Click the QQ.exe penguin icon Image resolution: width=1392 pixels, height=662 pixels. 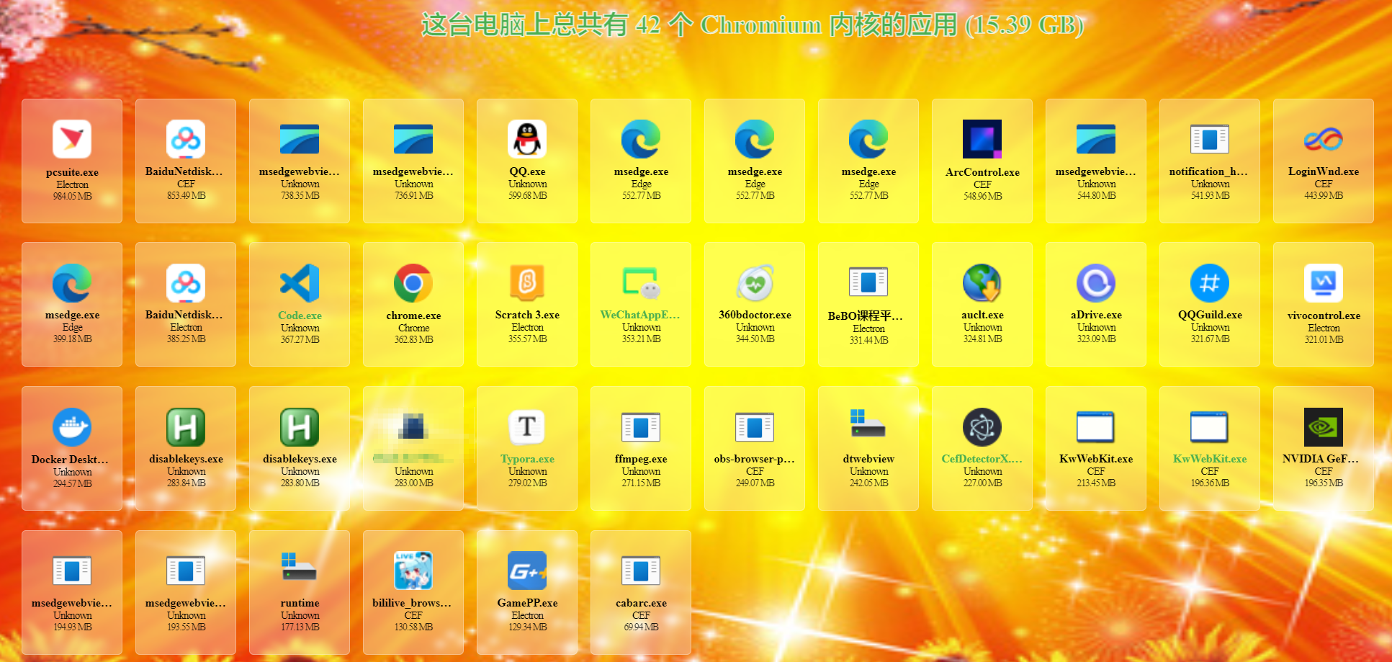coord(527,139)
